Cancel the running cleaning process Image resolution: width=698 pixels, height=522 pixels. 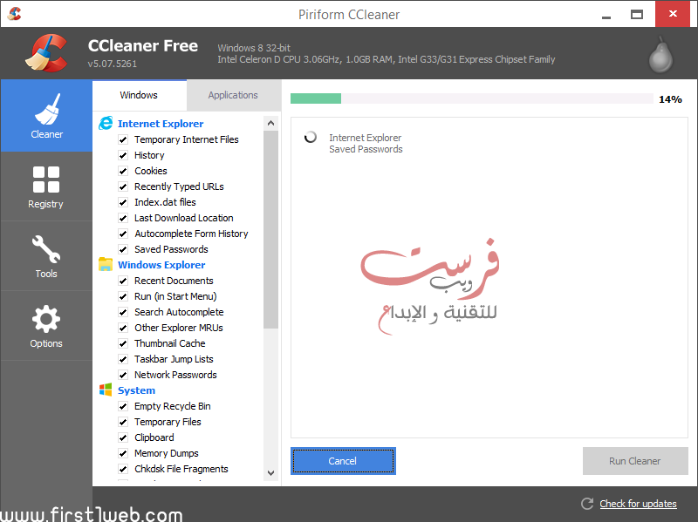(343, 461)
